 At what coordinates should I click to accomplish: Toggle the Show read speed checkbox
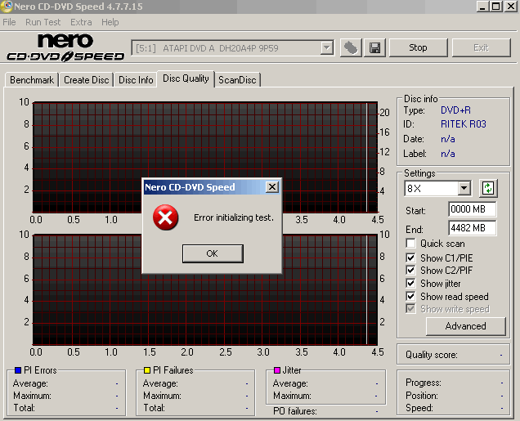(x=410, y=296)
